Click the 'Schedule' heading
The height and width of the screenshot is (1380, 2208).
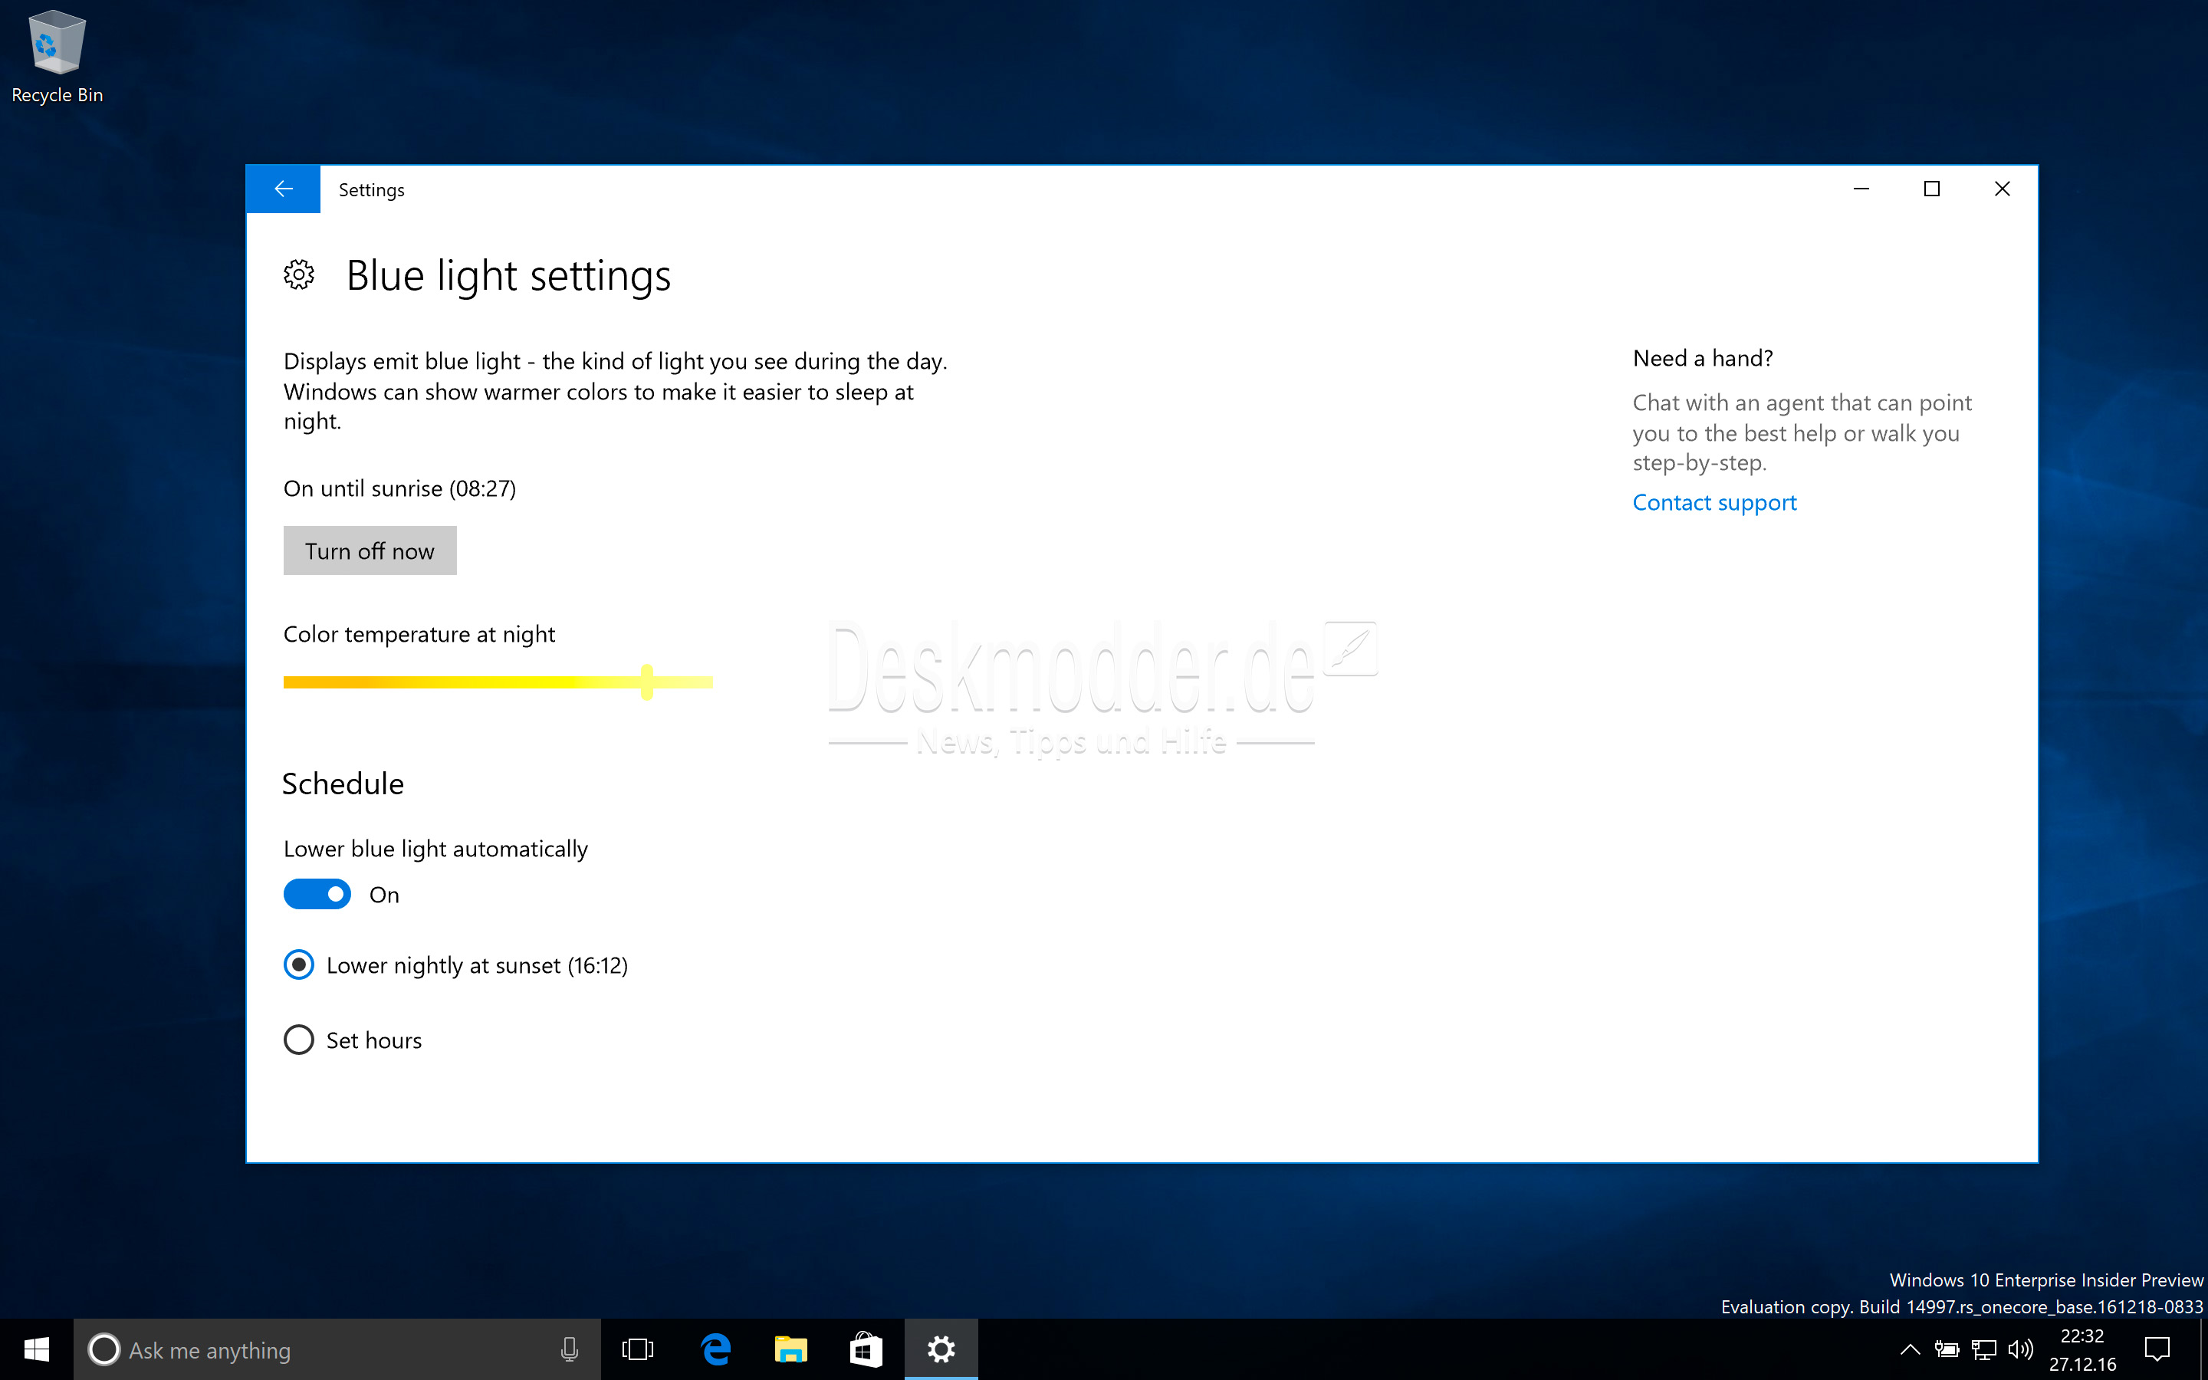pyautogui.click(x=342, y=783)
